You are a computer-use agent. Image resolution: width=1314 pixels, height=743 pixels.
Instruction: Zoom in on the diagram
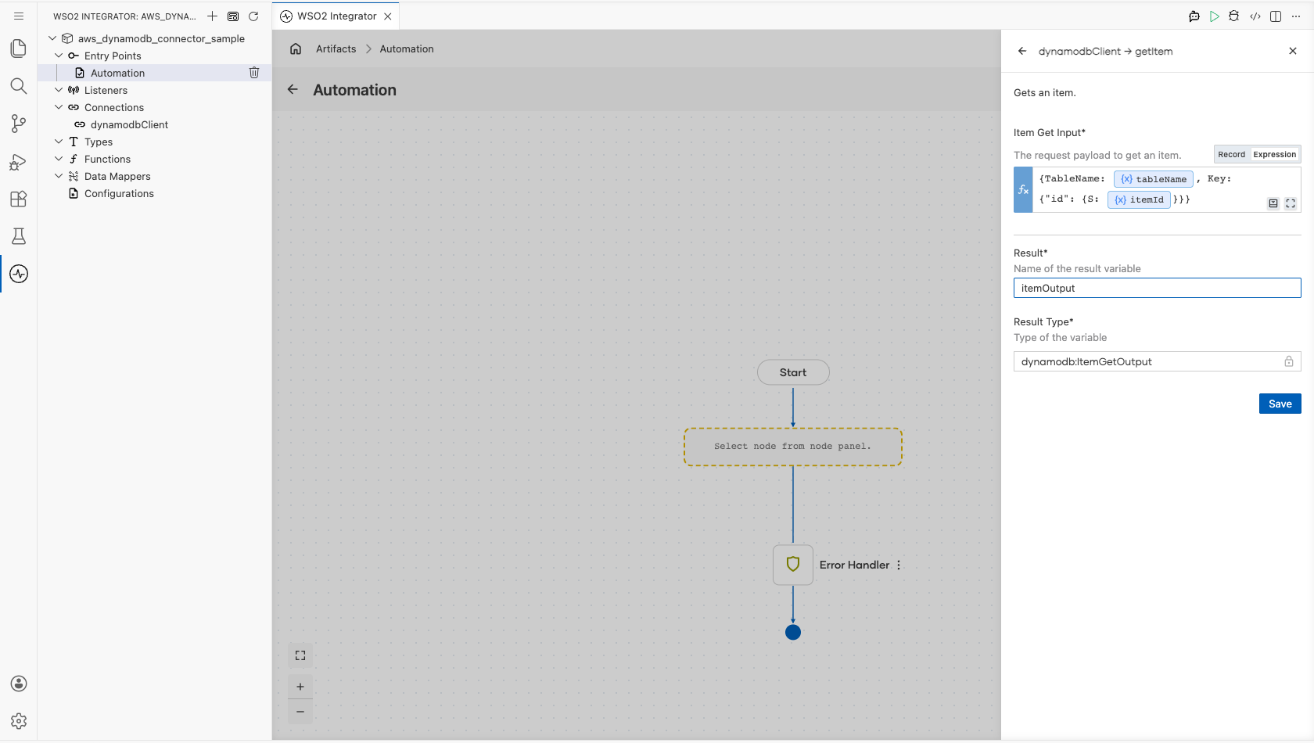coord(300,687)
